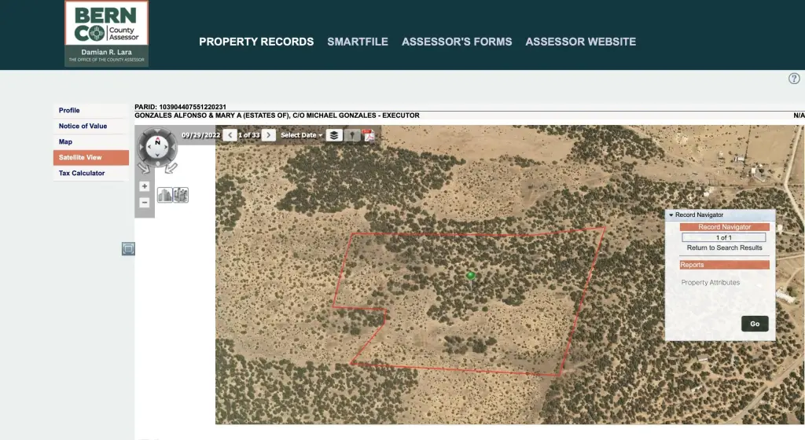The image size is (805, 440).
Task: Export the satellite view as PDF
Action: tap(368, 135)
